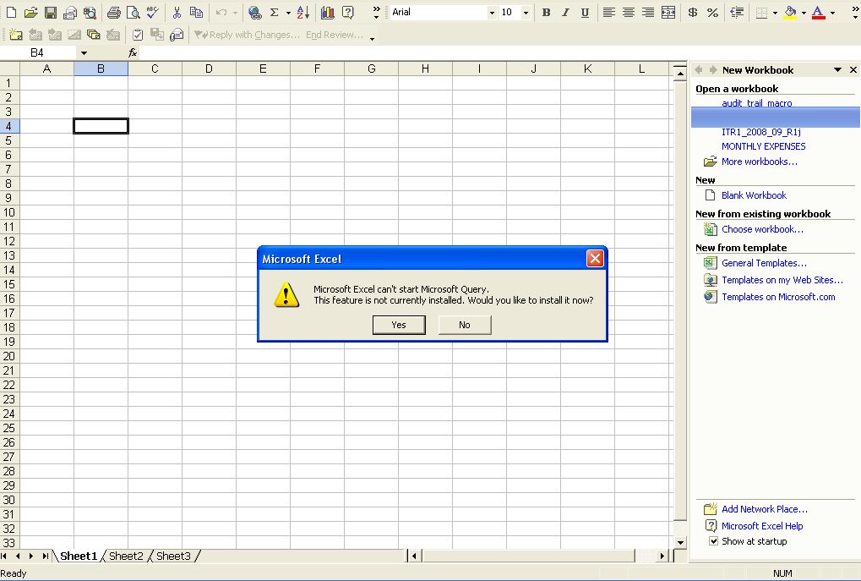Click the Sort Ascending A-Z icon
861x581 pixels.
click(303, 12)
